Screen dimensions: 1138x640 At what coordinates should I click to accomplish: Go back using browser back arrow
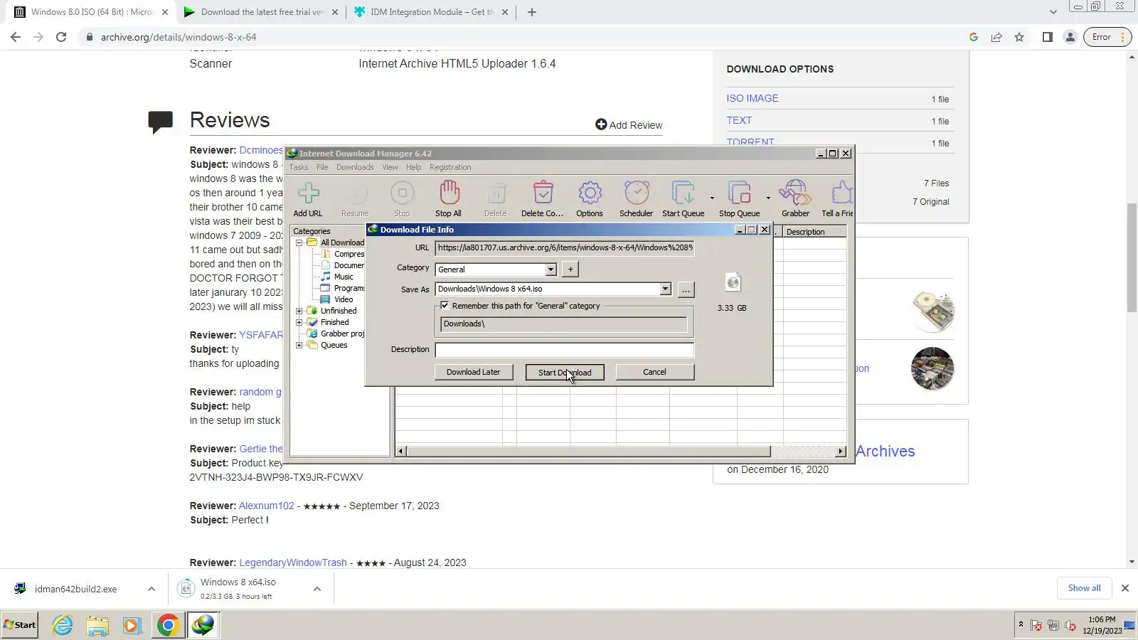point(16,37)
